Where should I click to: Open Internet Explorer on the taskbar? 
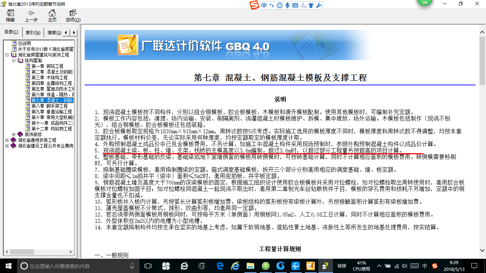click(235, 266)
